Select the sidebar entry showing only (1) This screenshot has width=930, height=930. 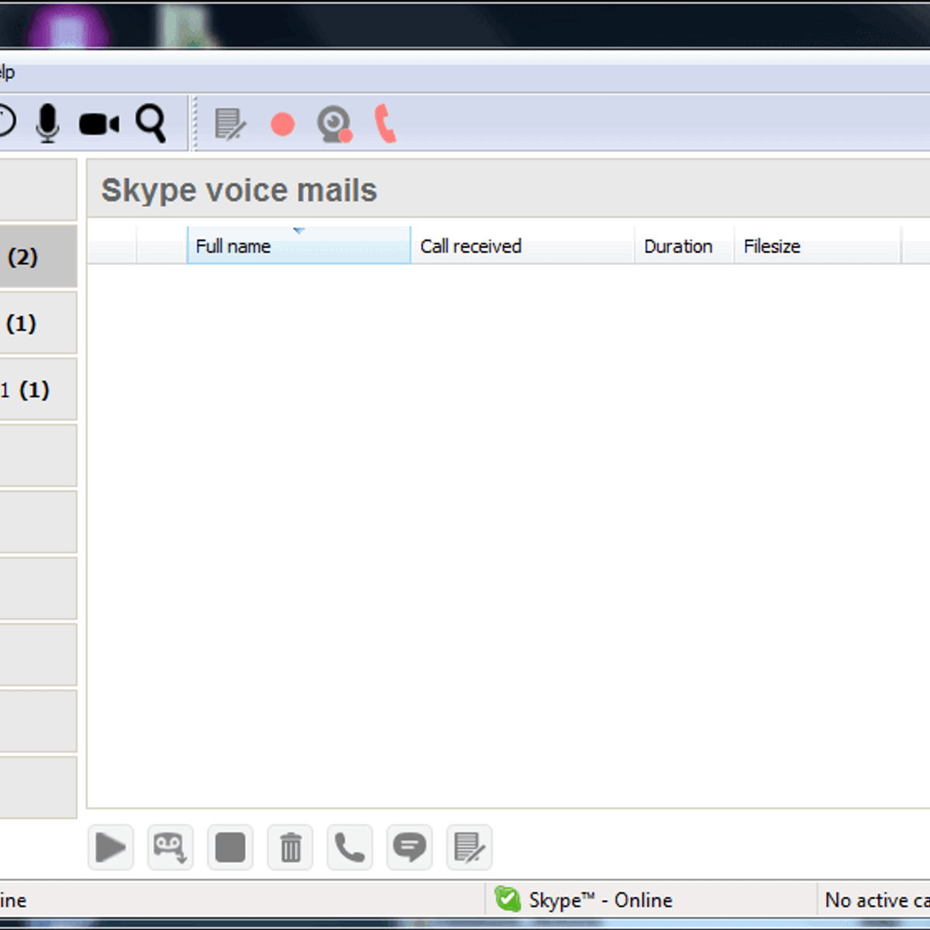[37, 322]
